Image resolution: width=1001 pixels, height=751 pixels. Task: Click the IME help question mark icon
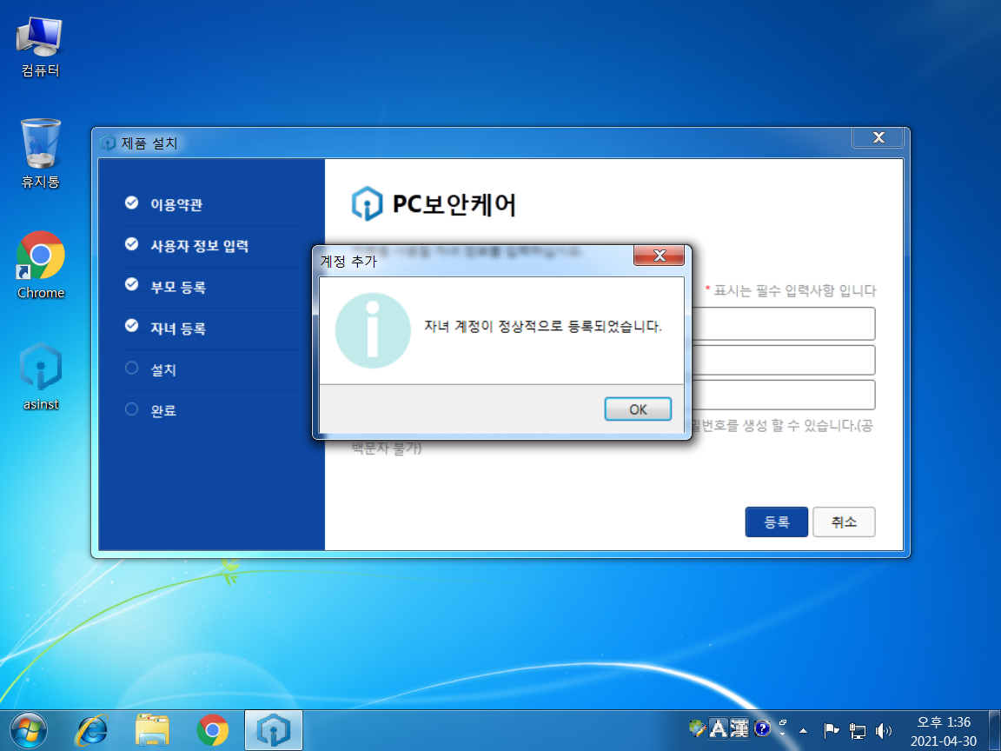(x=761, y=728)
